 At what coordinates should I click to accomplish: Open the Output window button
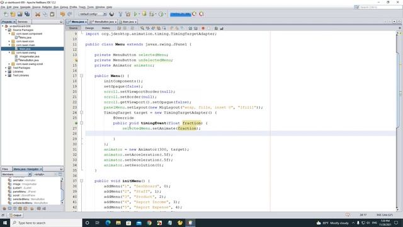pyautogui.click(x=15, y=215)
